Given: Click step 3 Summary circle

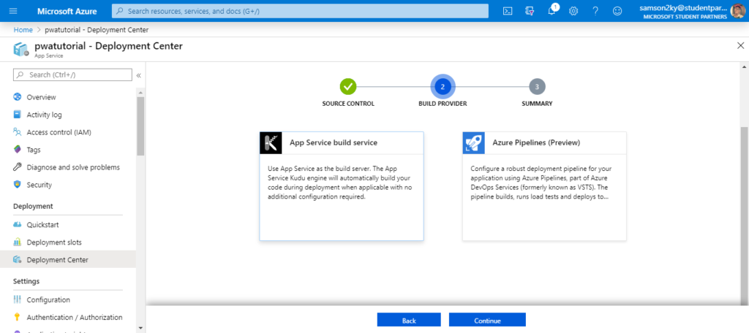Looking at the screenshot, I should click(537, 86).
